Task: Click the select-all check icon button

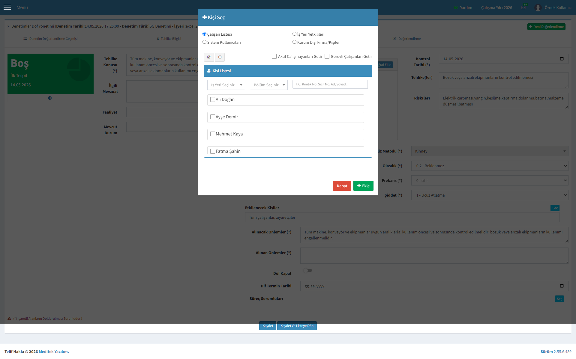Action: (209, 57)
